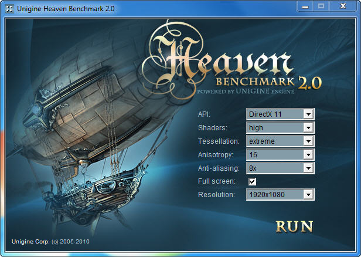Click the Heaven Benchmark 2.0 logo

(x=231, y=60)
